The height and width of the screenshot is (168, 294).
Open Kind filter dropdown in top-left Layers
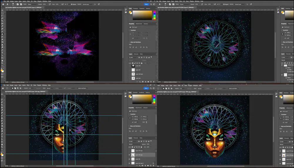pyautogui.click(x=133, y=57)
